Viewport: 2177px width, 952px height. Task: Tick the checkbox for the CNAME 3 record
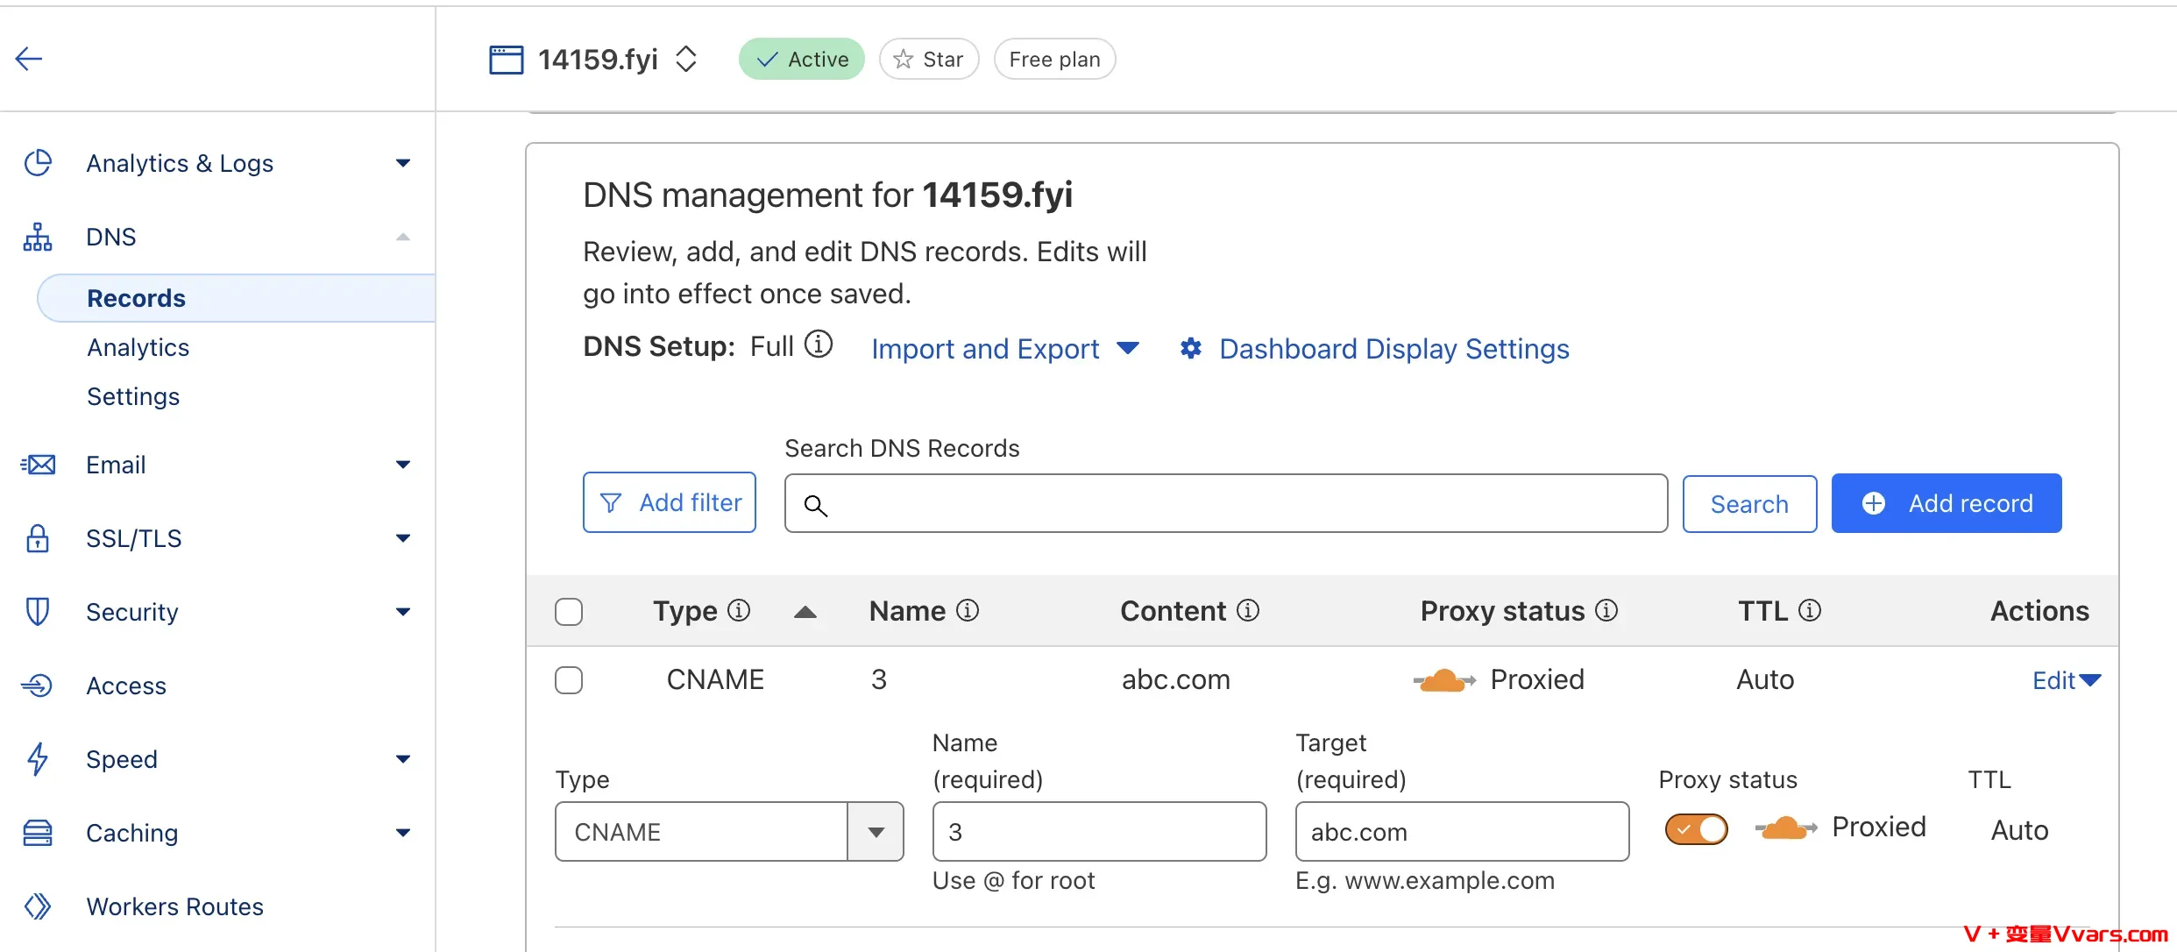click(x=569, y=680)
